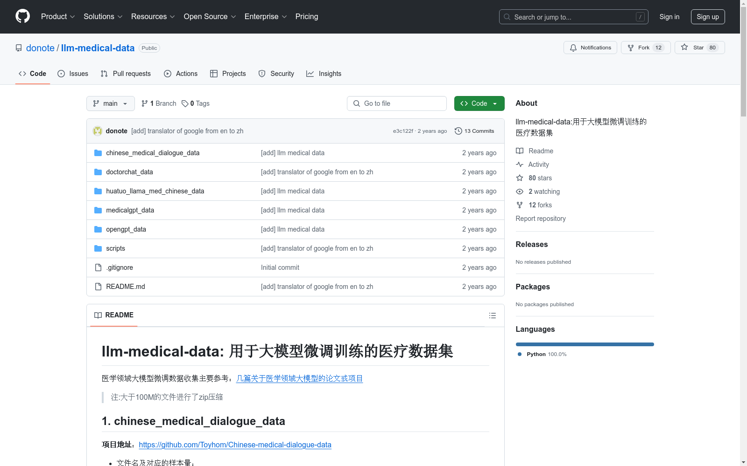Expand the Product menu
Screen dimensions: 747x466
click(58, 16)
